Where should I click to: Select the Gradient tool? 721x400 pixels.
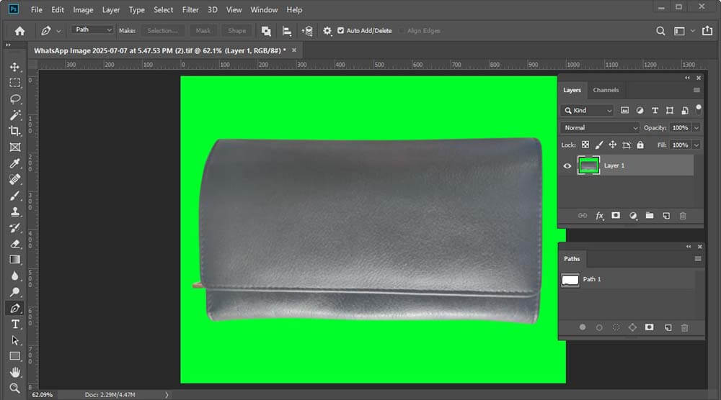pyautogui.click(x=14, y=260)
